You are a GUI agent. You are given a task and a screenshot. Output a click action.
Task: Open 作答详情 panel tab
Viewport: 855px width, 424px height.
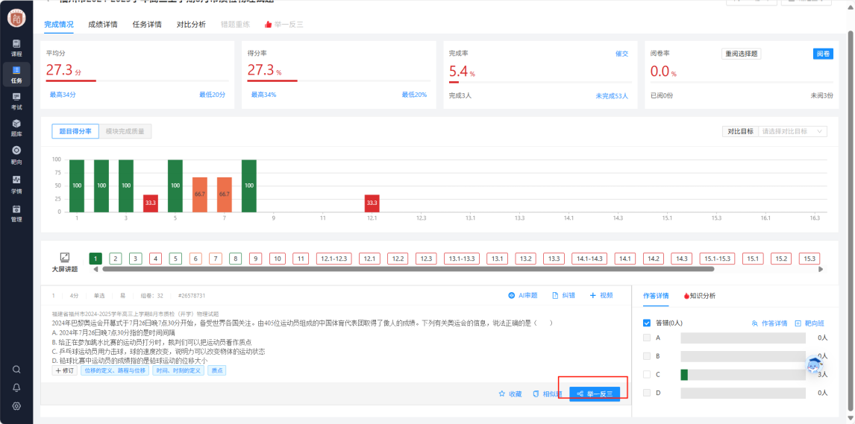click(x=657, y=296)
